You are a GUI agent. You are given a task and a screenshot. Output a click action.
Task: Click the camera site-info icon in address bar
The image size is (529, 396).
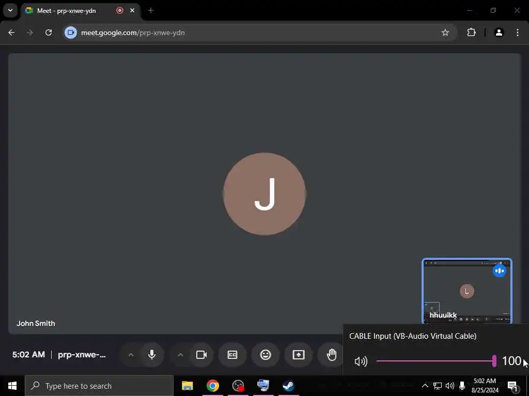(70, 32)
